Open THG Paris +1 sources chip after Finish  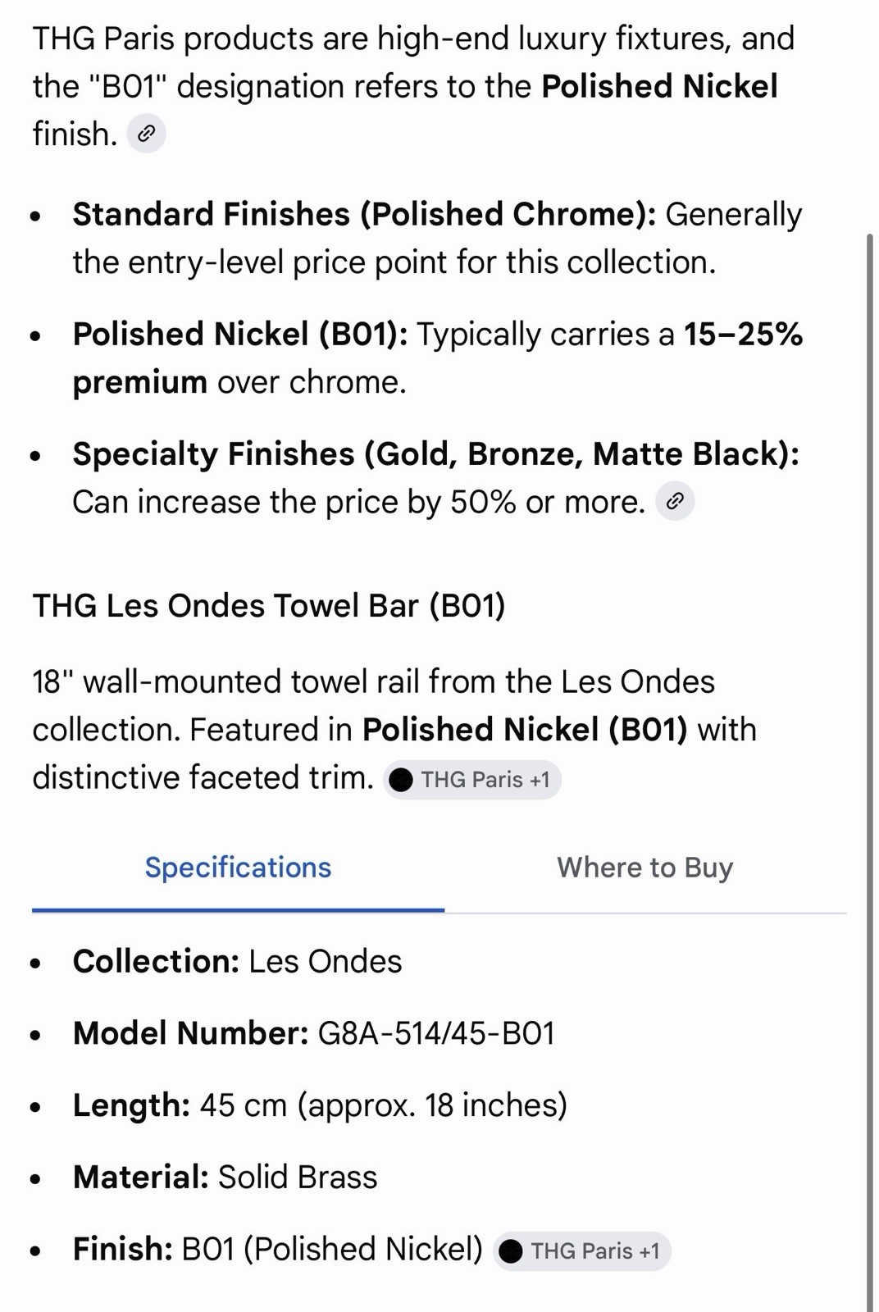[x=582, y=1251]
